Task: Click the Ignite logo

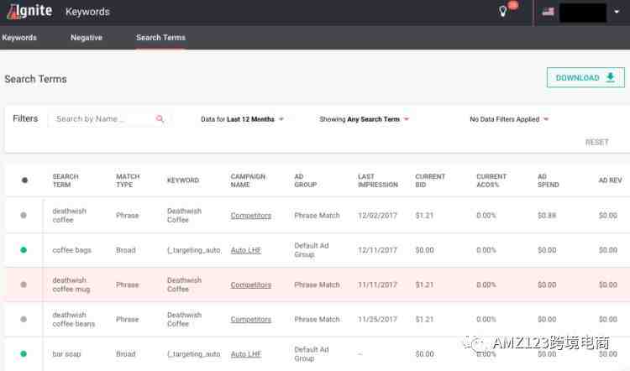Action: 29,11
